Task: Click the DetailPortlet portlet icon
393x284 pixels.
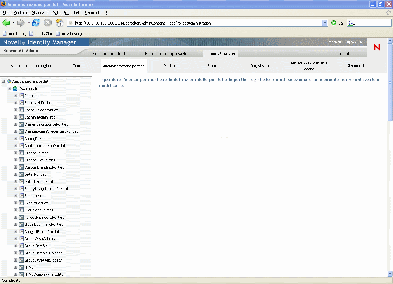Action: click(x=21, y=174)
